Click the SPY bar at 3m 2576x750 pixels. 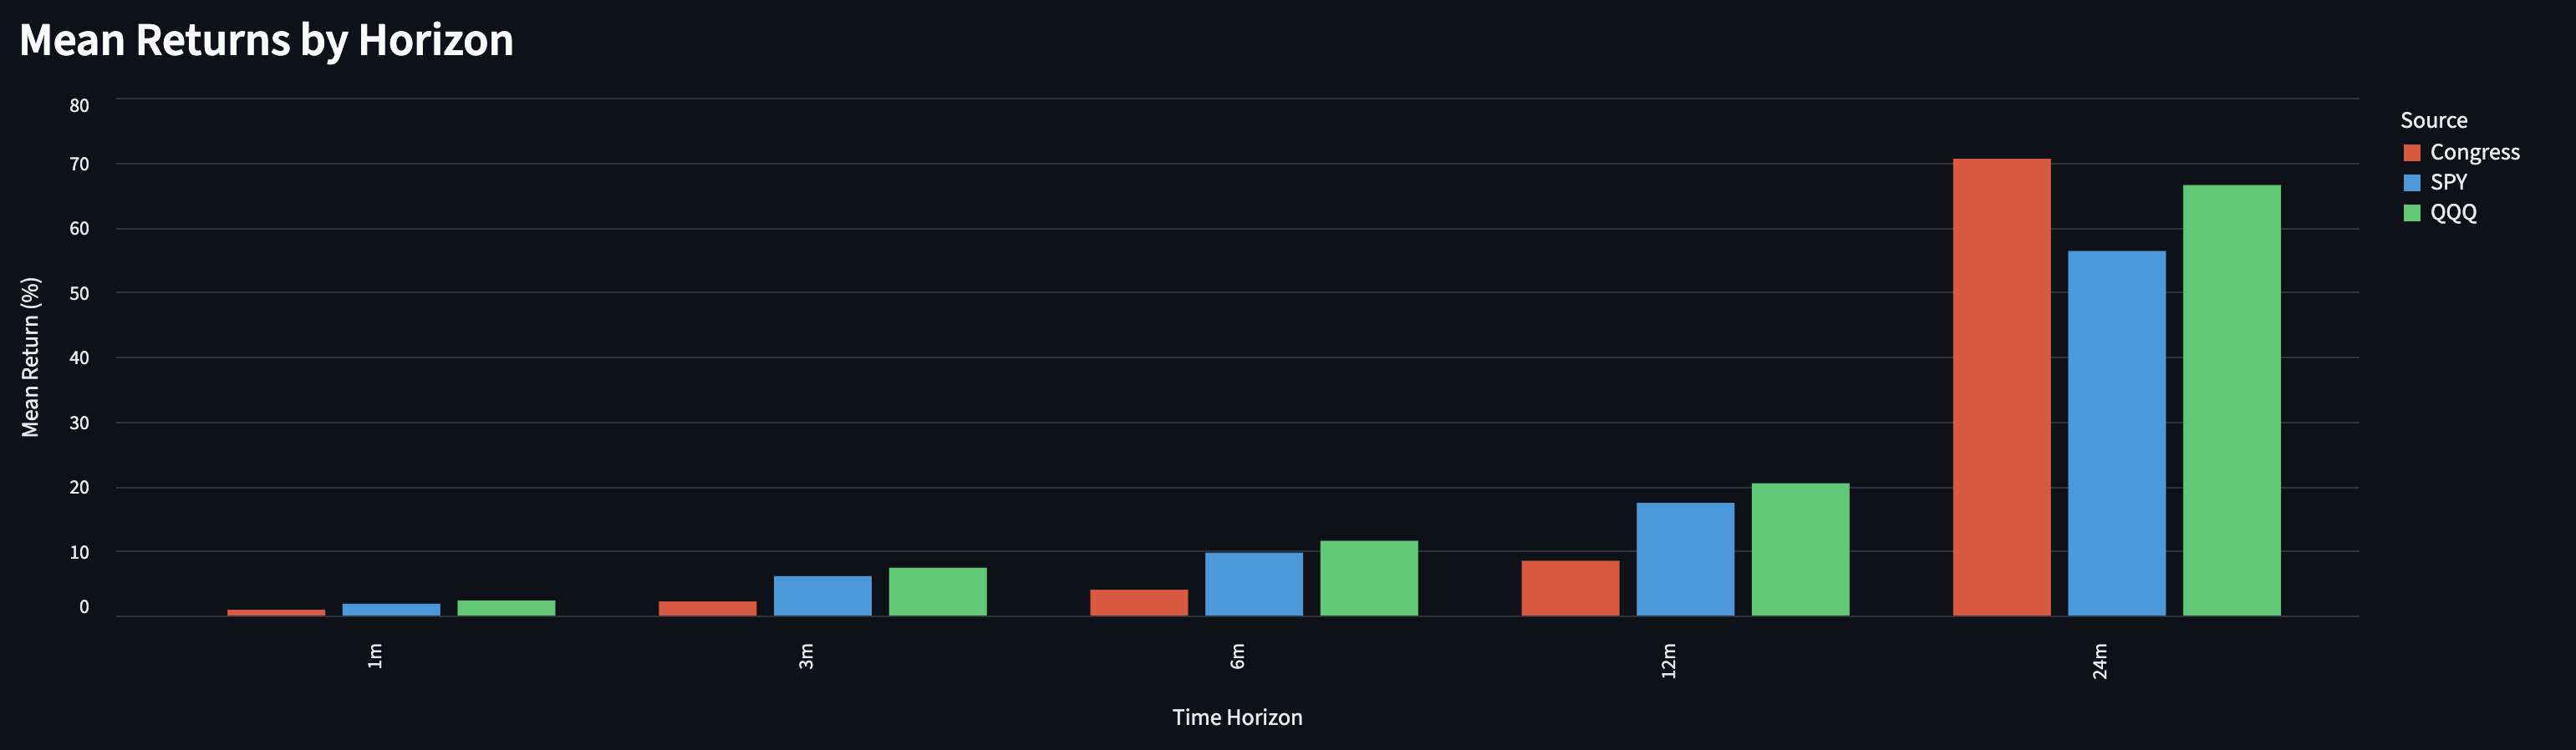pyautogui.click(x=822, y=596)
